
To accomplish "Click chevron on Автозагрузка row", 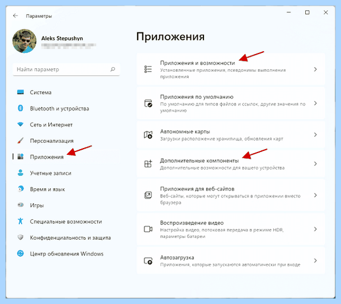I will tap(315, 261).
